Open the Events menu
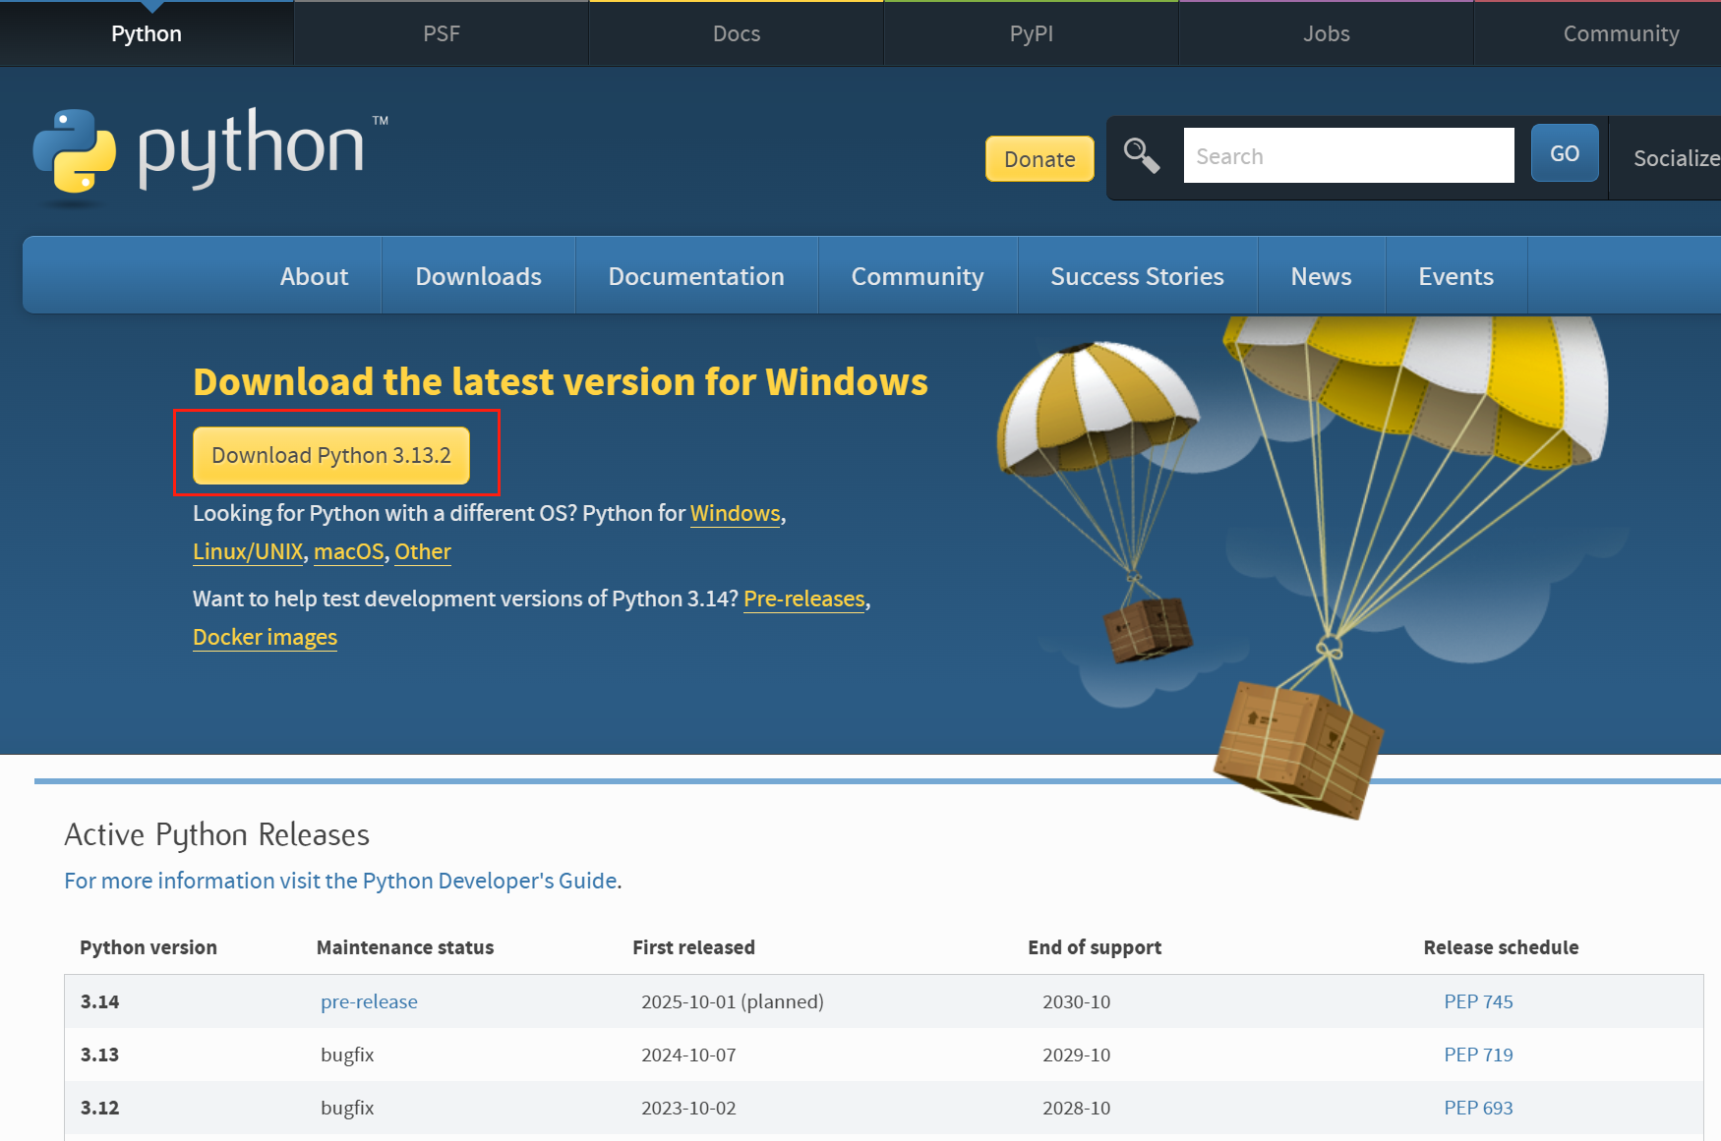Screen dimensions: 1721x1141 (1456, 276)
